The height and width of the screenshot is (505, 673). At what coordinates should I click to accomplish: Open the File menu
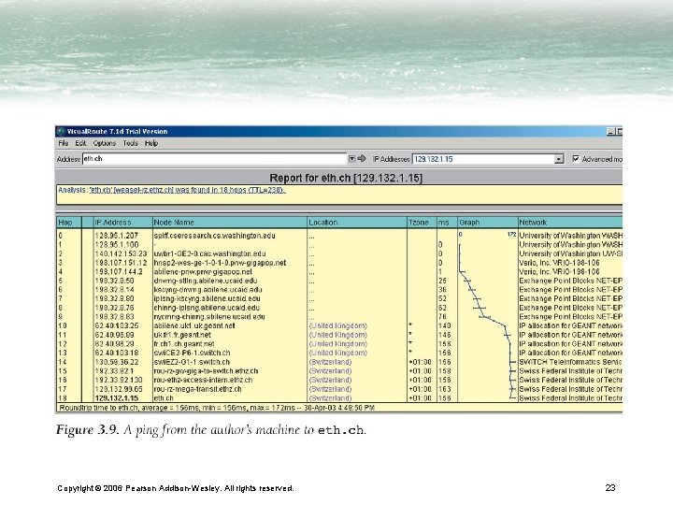click(64, 143)
